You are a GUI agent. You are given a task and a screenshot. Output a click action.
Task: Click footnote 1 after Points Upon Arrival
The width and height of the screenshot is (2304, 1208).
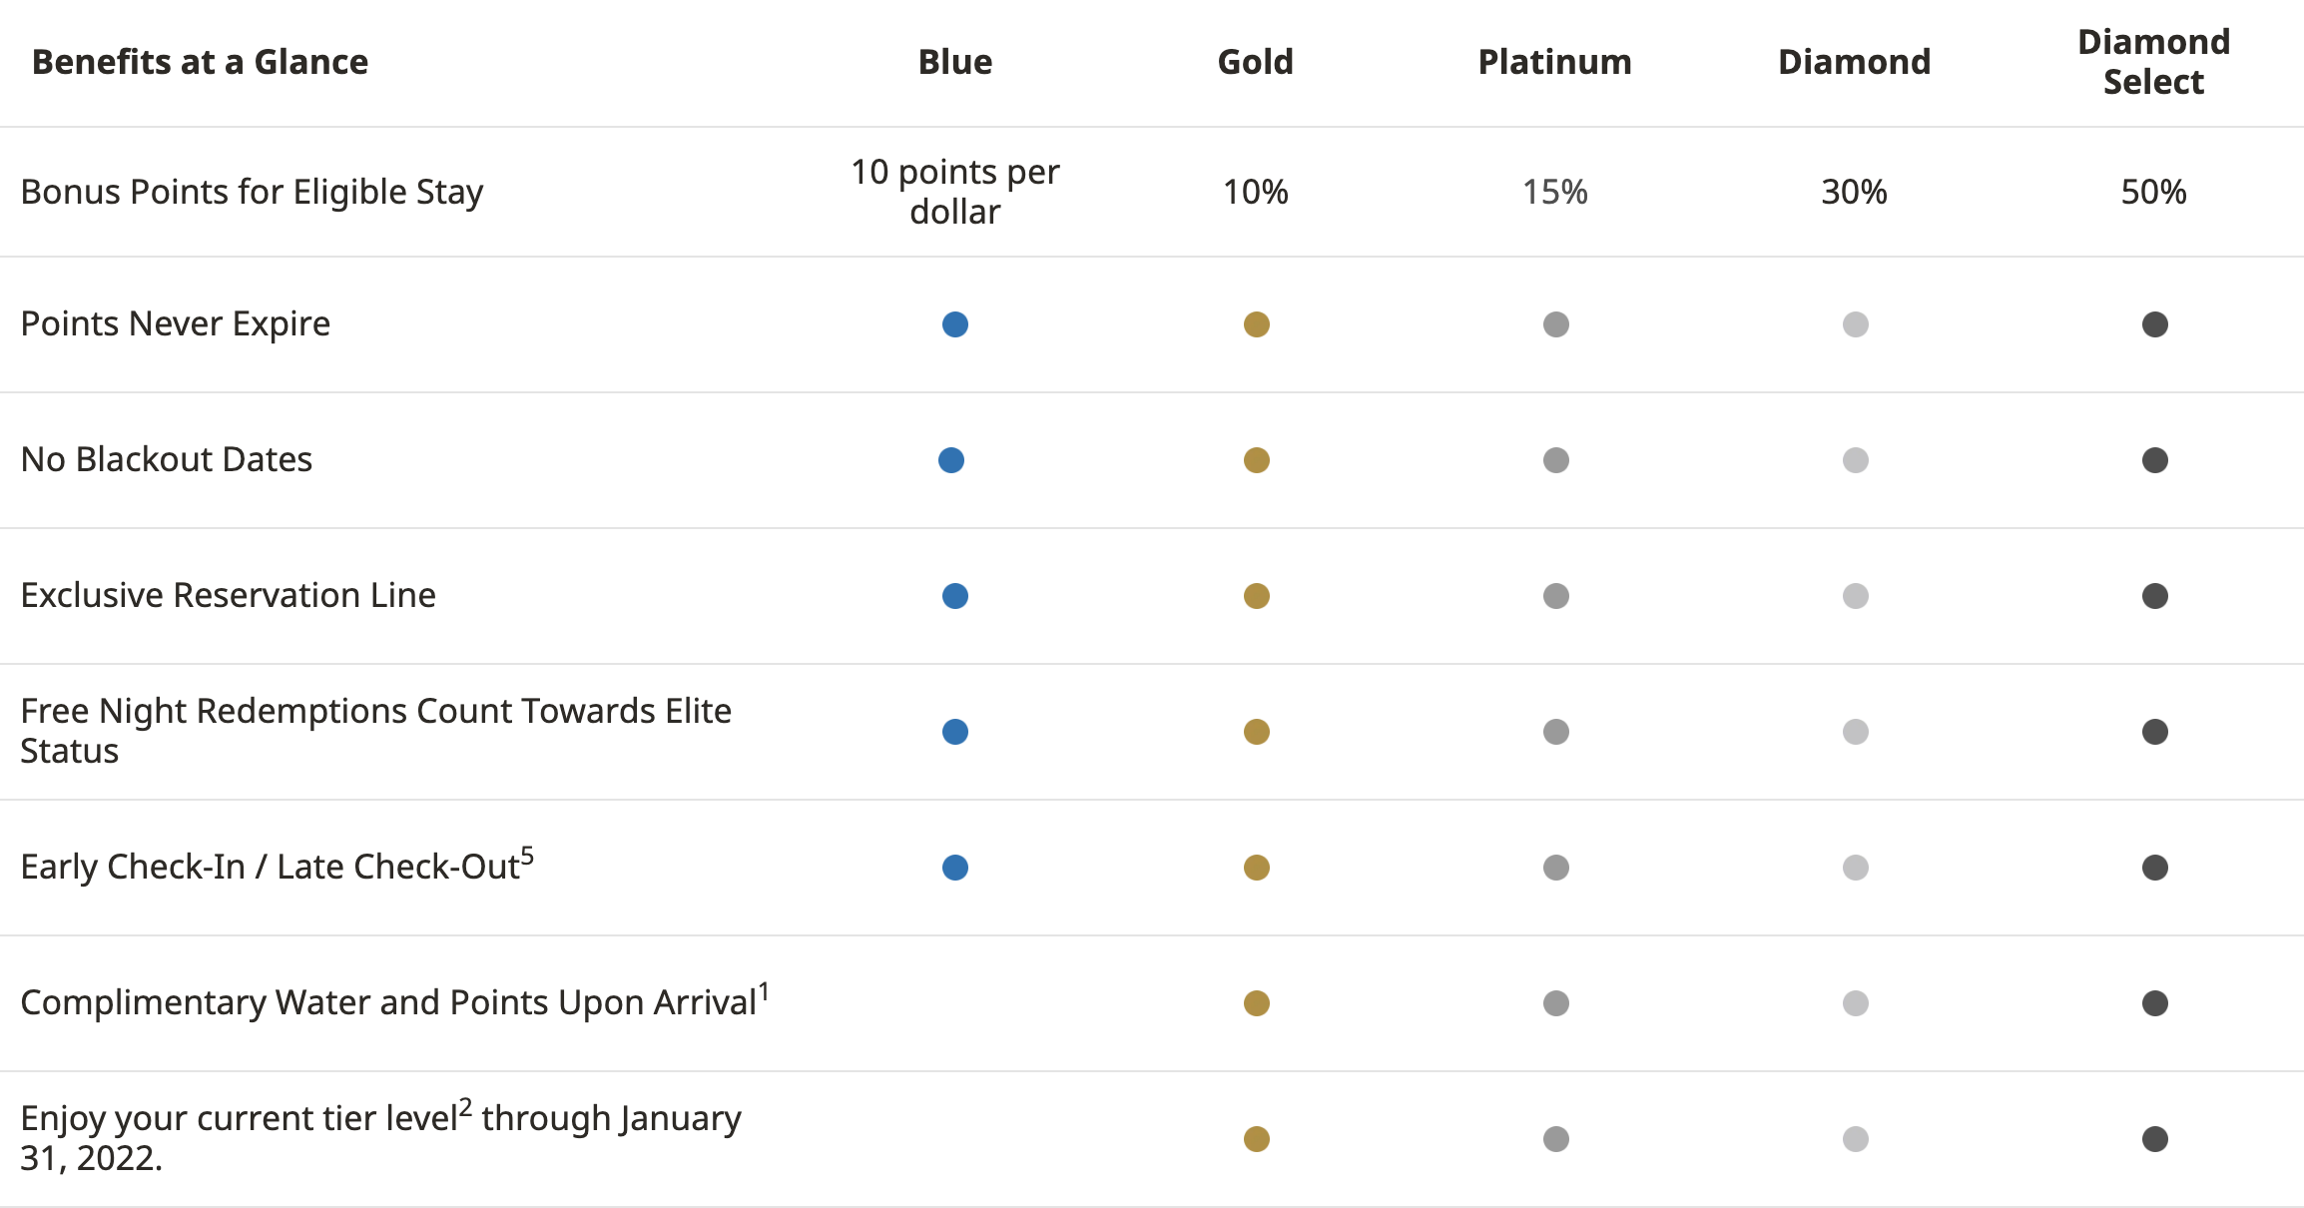click(x=764, y=991)
